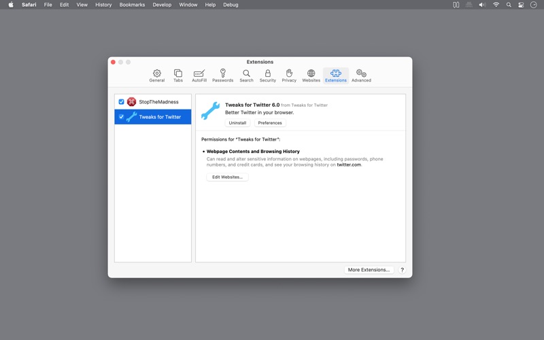544x340 pixels.
Task: Open the Safari menu
Action: coord(29,5)
